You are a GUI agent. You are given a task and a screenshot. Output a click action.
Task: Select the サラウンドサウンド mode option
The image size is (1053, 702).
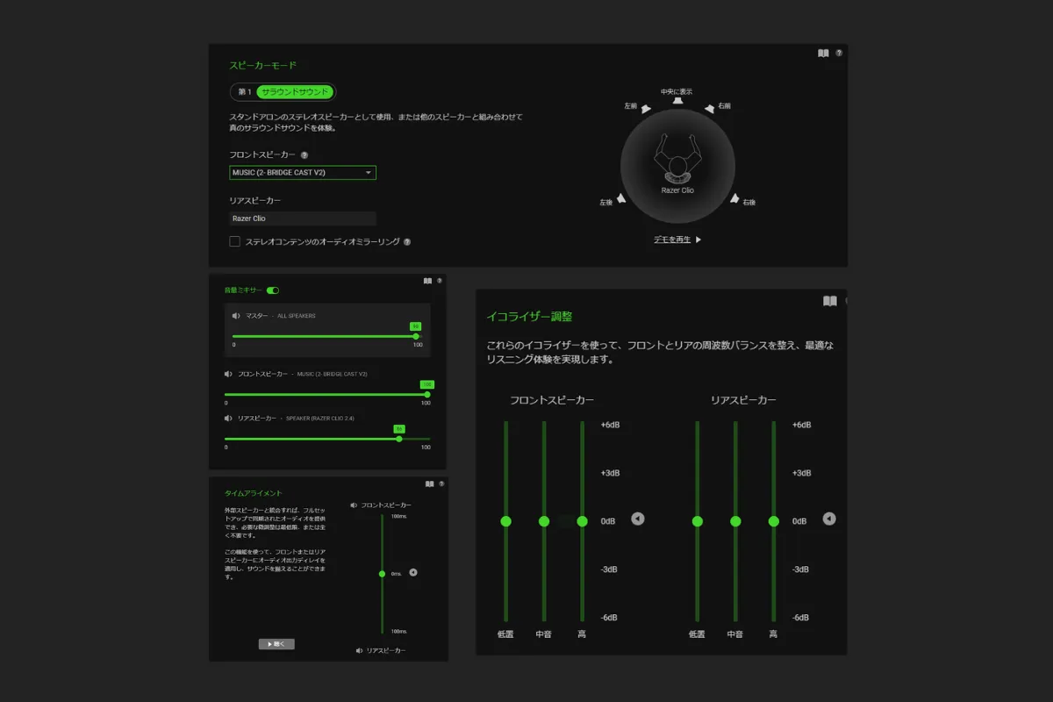coord(296,92)
